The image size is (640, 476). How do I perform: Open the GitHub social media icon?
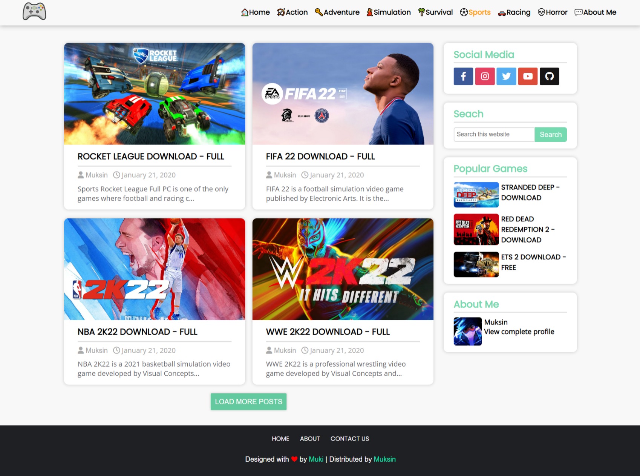(549, 76)
